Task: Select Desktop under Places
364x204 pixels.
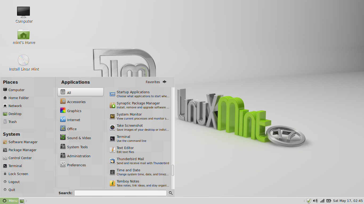Action: (12, 114)
